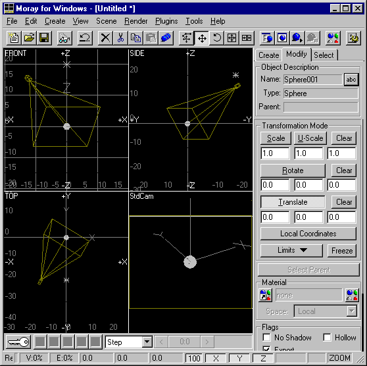Click the key icon in animation bar
Screen dimensions: 367x366
click(18, 342)
